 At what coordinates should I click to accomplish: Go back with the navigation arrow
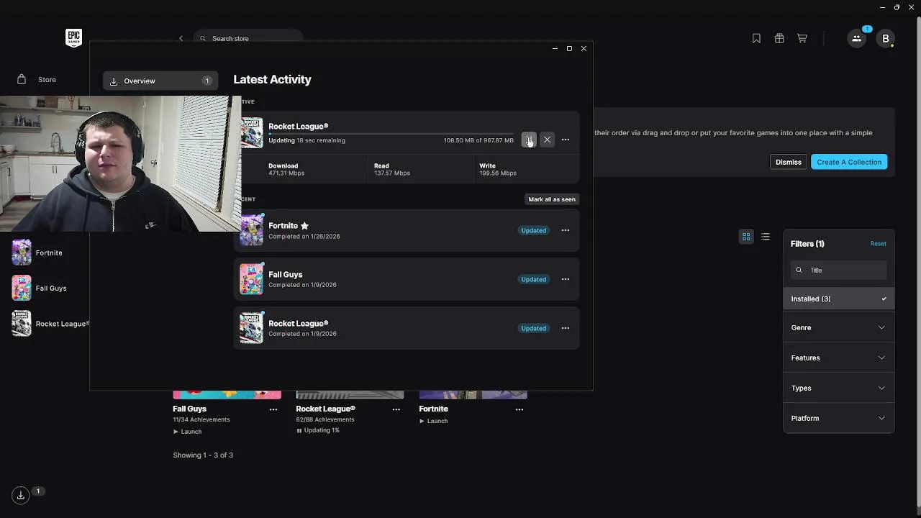[181, 38]
